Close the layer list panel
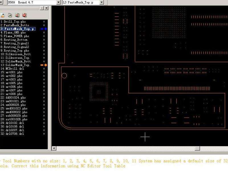This screenshot has height=171, width=228. [x=46, y=9]
